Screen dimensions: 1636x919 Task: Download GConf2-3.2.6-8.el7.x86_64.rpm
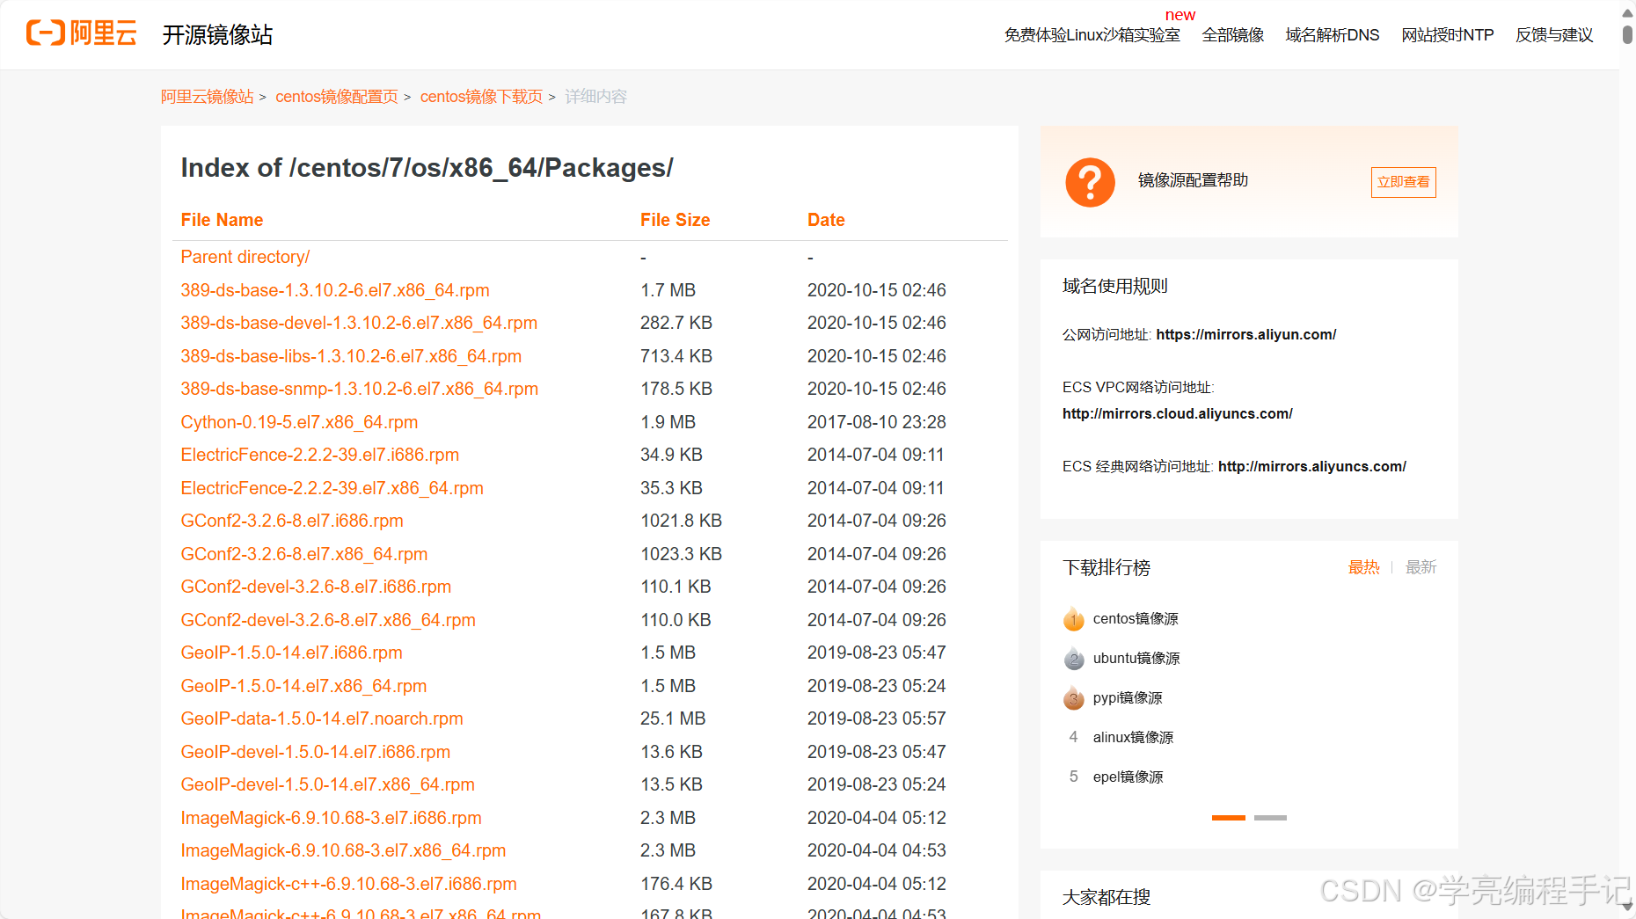point(304,554)
